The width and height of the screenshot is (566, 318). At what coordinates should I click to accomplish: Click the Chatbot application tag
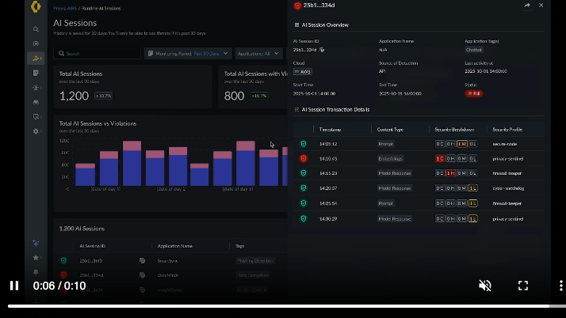tap(473, 50)
